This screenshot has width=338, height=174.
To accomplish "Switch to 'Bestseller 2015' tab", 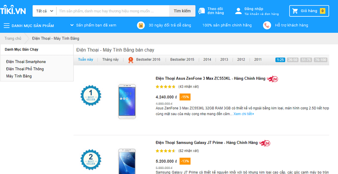I will click(x=182, y=59).
